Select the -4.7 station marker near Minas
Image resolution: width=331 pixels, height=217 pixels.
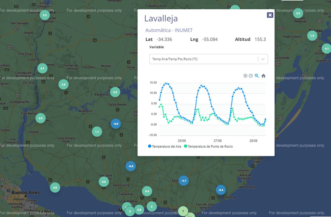[183, 181]
